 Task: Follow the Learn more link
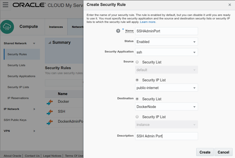(x=148, y=22)
